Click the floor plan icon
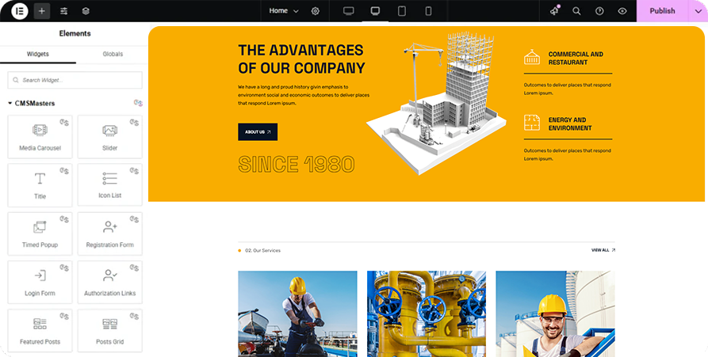This screenshot has height=357, width=708. click(x=532, y=123)
